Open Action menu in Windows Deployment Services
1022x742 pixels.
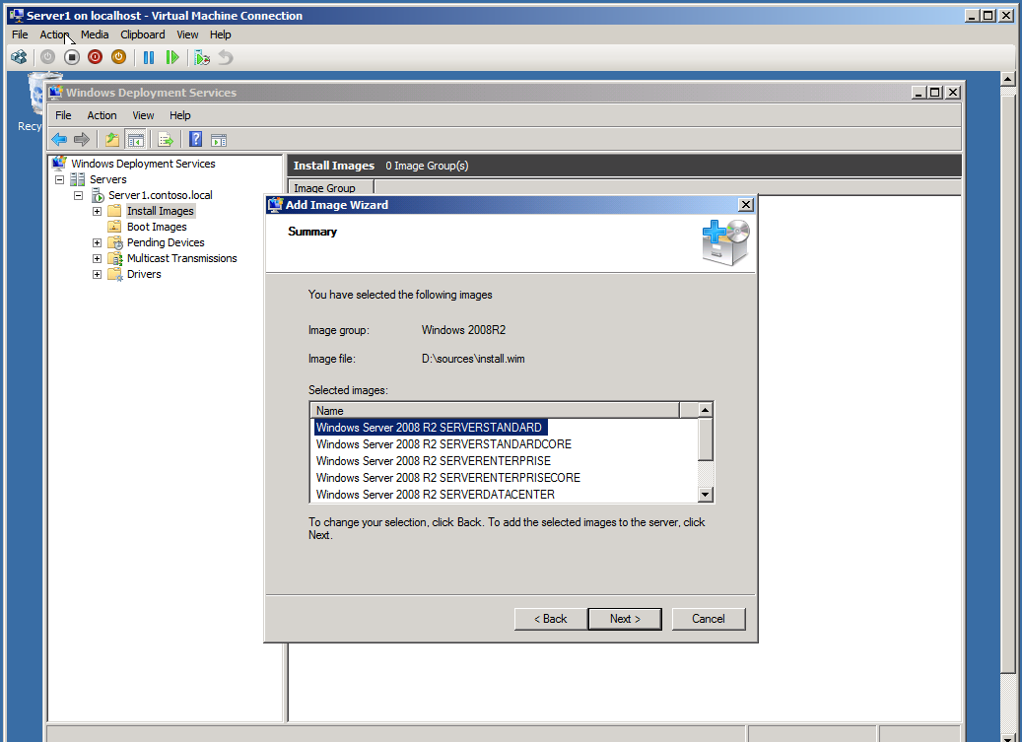(x=102, y=115)
